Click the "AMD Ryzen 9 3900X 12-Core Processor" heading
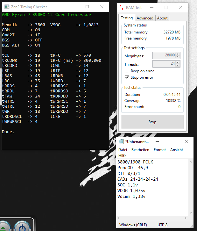 (46, 15)
